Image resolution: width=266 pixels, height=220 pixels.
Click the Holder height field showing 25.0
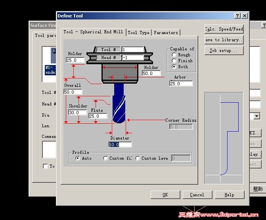[75, 60]
